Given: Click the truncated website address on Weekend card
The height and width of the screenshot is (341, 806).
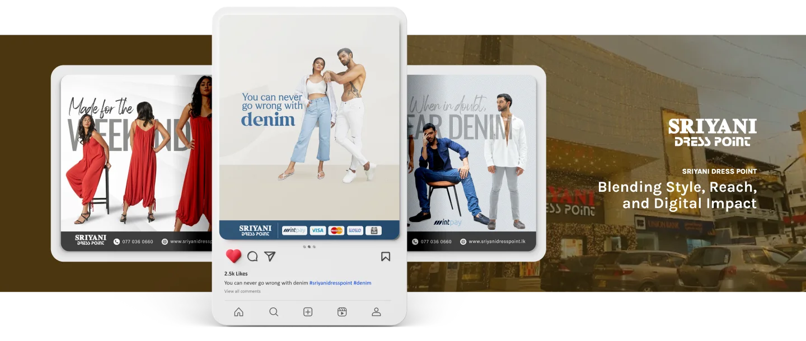Looking at the screenshot, I should (191, 241).
